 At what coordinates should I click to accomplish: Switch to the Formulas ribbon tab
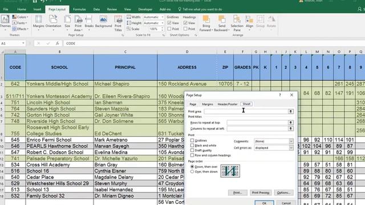(79, 9)
